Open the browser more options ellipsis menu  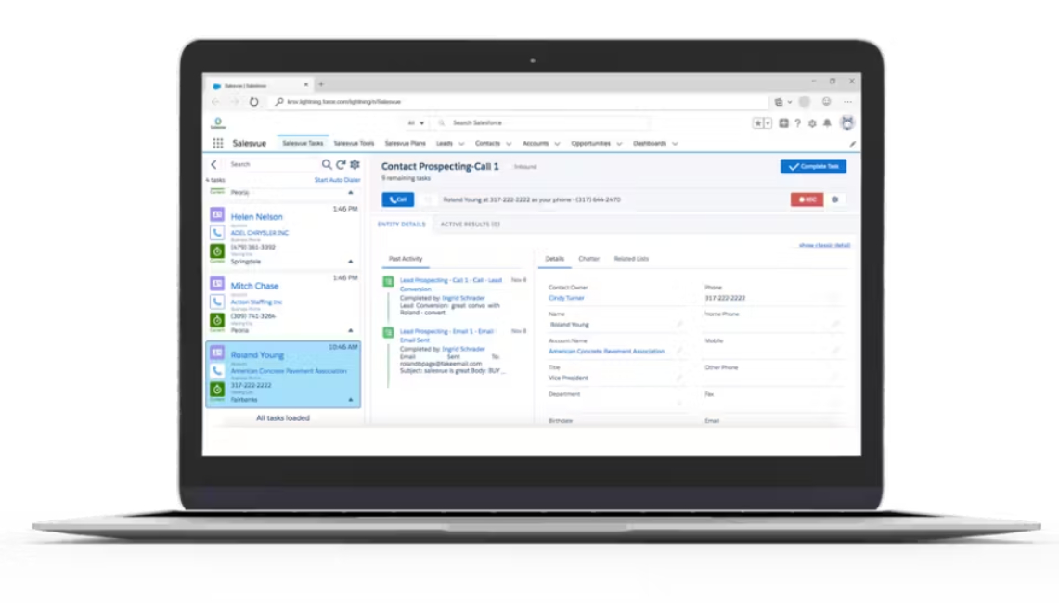(x=847, y=102)
